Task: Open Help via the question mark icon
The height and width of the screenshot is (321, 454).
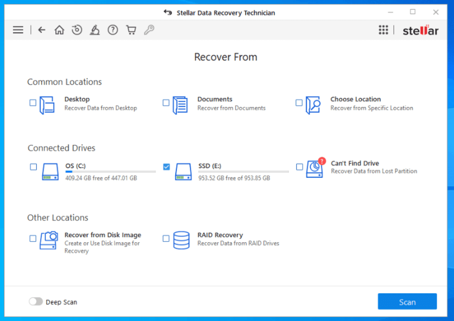Action: [x=113, y=30]
